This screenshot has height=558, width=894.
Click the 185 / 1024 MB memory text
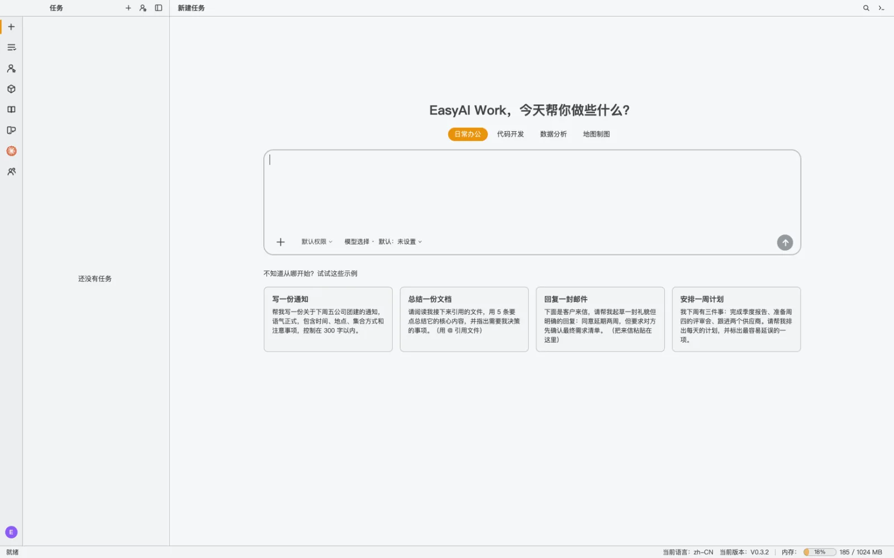pos(860,552)
